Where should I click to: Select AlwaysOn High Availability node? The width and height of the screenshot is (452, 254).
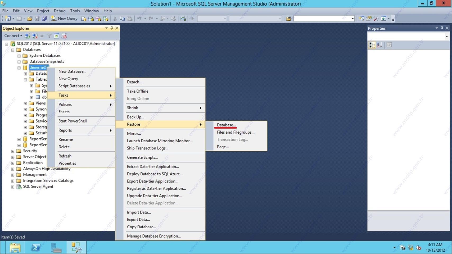pos(47,169)
